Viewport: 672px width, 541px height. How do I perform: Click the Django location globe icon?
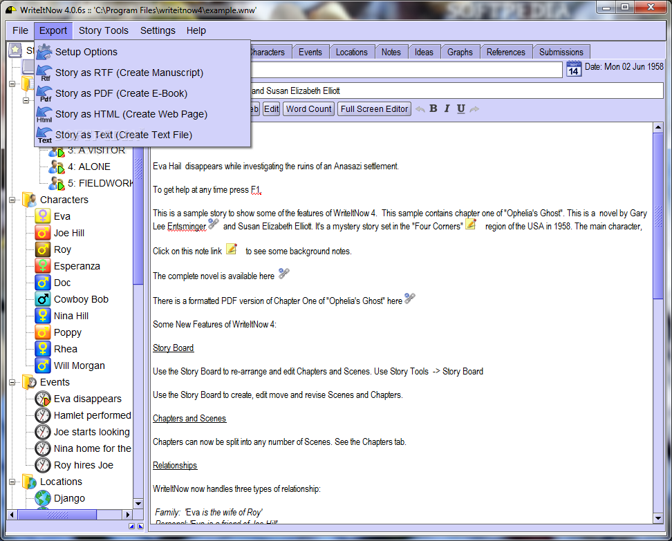(x=43, y=498)
